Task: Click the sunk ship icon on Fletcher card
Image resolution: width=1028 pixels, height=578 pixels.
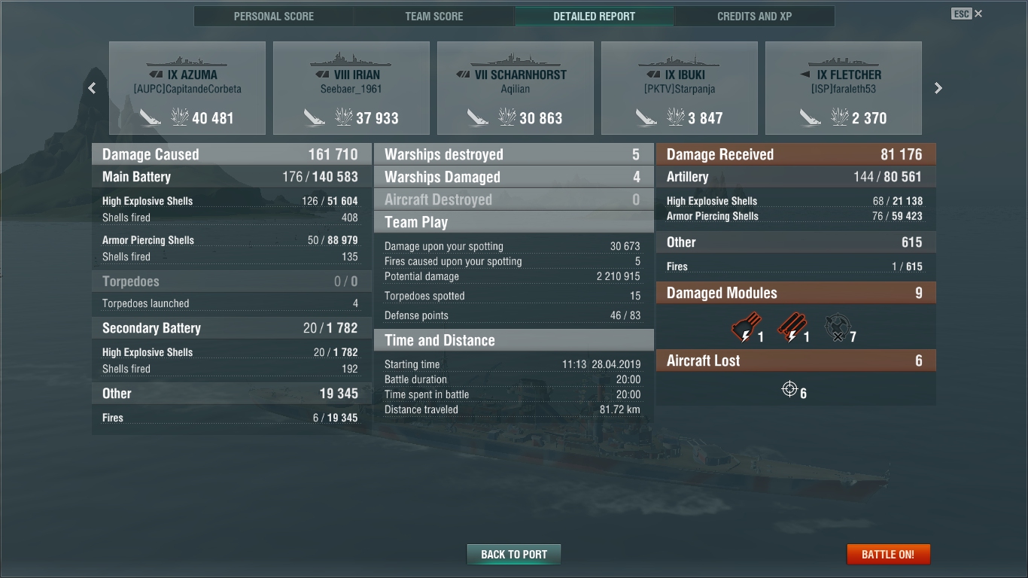Action: pyautogui.click(x=811, y=117)
